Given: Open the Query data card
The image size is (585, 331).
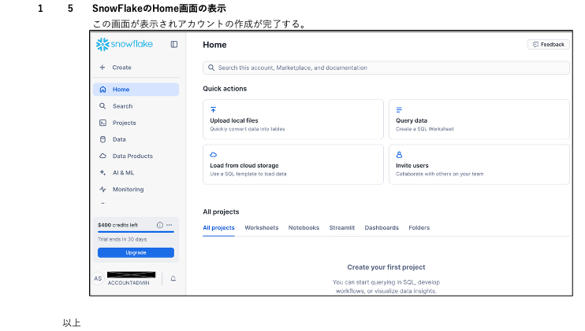Looking at the screenshot, I should [x=479, y=120].
